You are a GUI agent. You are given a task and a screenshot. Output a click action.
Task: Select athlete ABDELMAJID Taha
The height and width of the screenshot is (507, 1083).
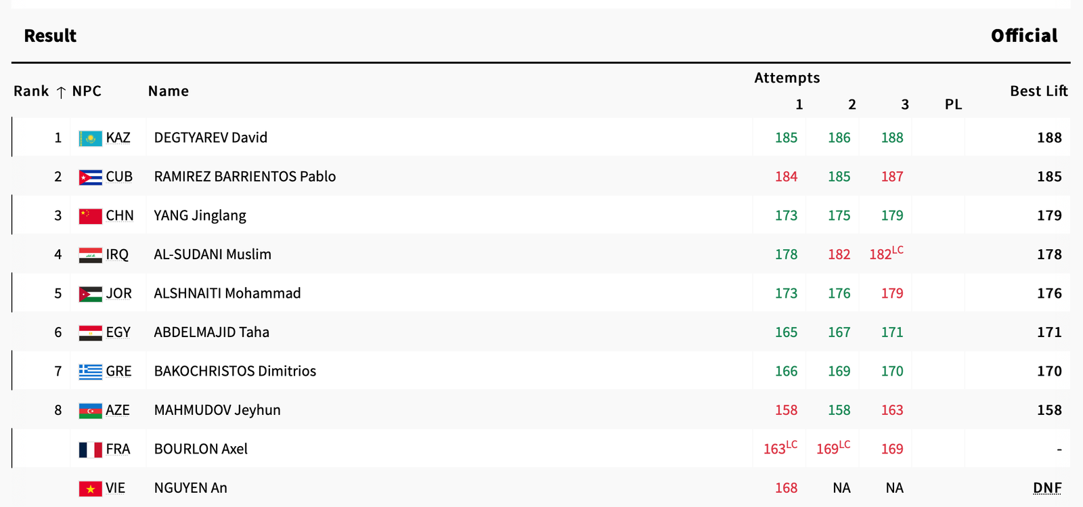tap(212, 332)
